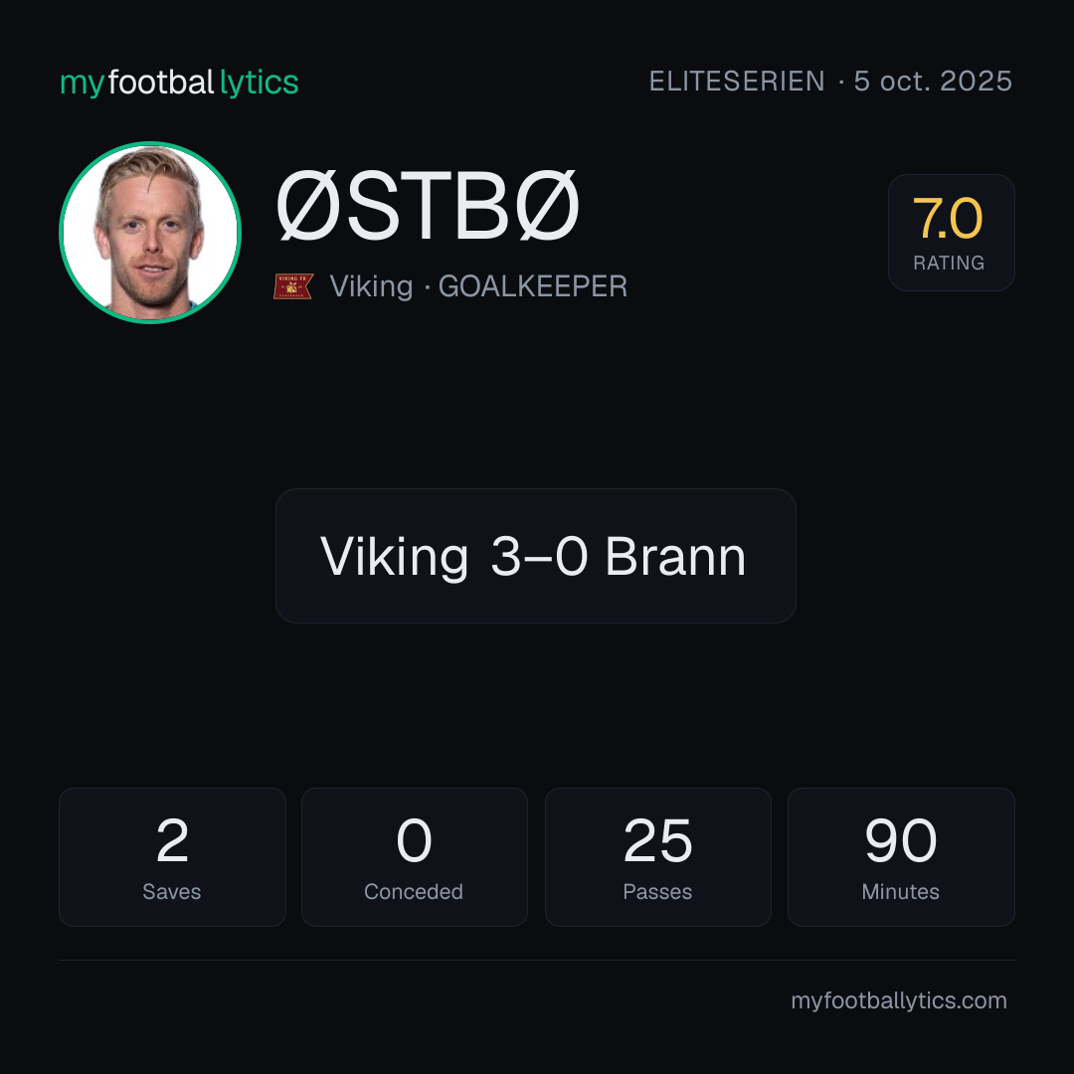The image size is (1074, 1074).
Task: Select the Saves stat tile
Action: (172, 857)
